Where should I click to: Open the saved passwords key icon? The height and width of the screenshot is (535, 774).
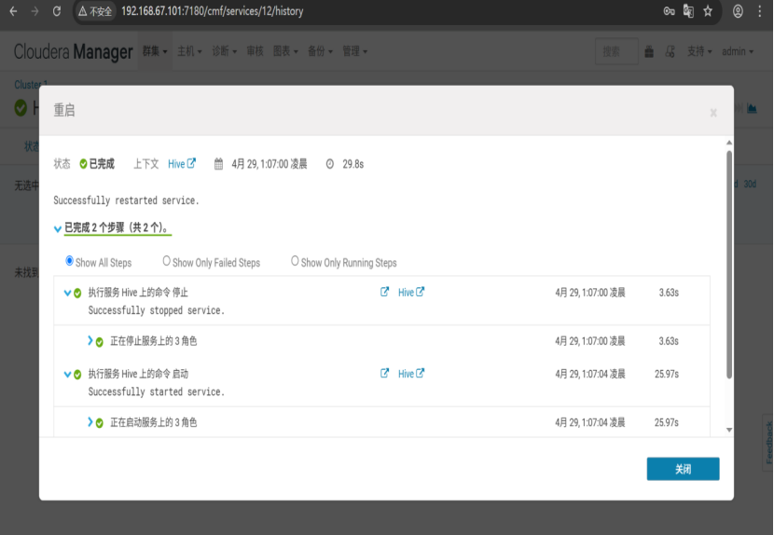tap(669, 11)
